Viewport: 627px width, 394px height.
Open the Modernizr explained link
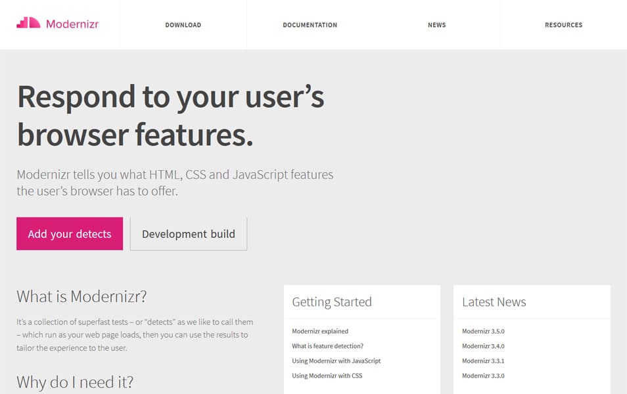320,332
